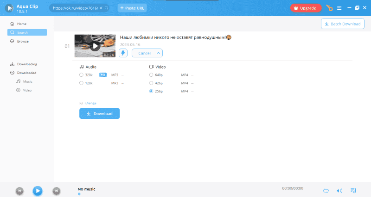Go to the previous track
Image resolution: width=371 pixels, height=197 pixels.
[x=19, y=190]
